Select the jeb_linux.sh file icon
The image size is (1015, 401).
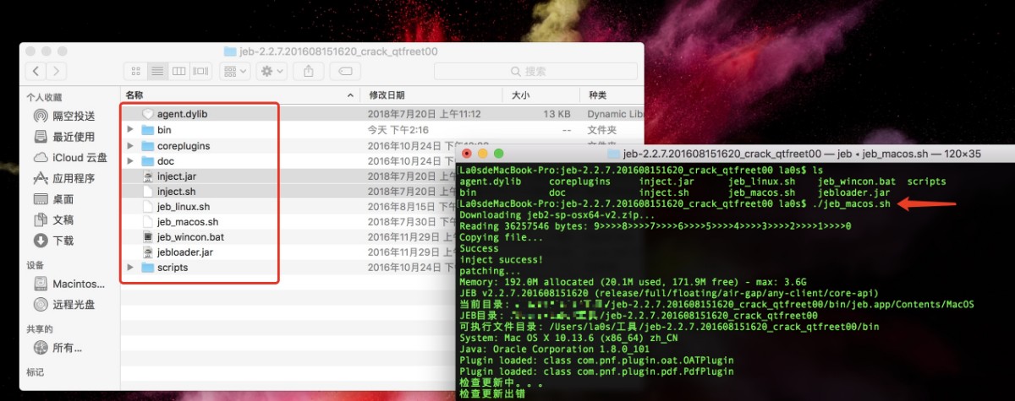(x=147, y=207)
